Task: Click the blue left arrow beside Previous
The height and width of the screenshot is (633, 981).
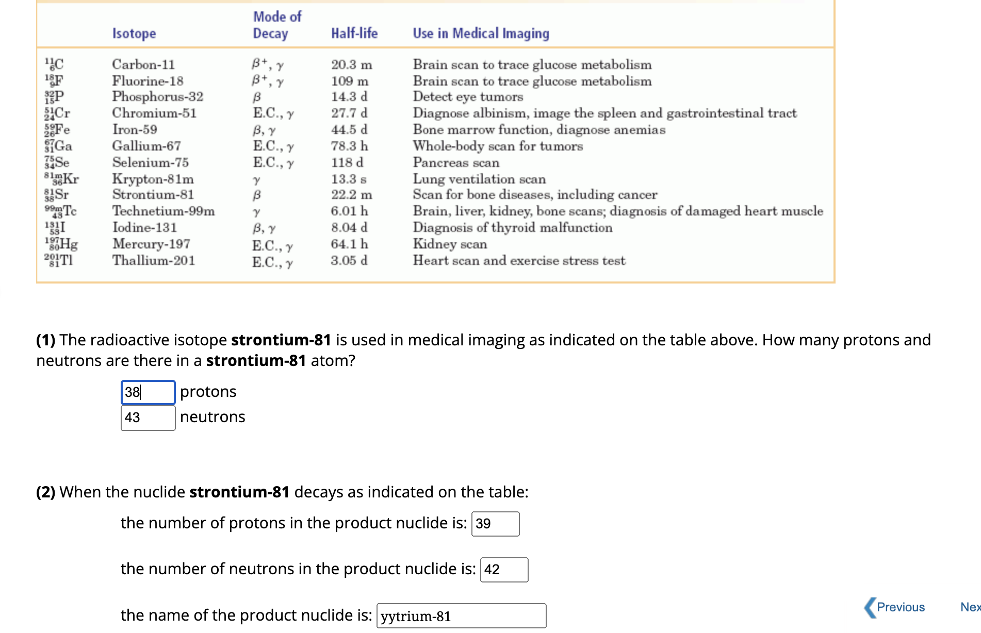Action: 871,607
